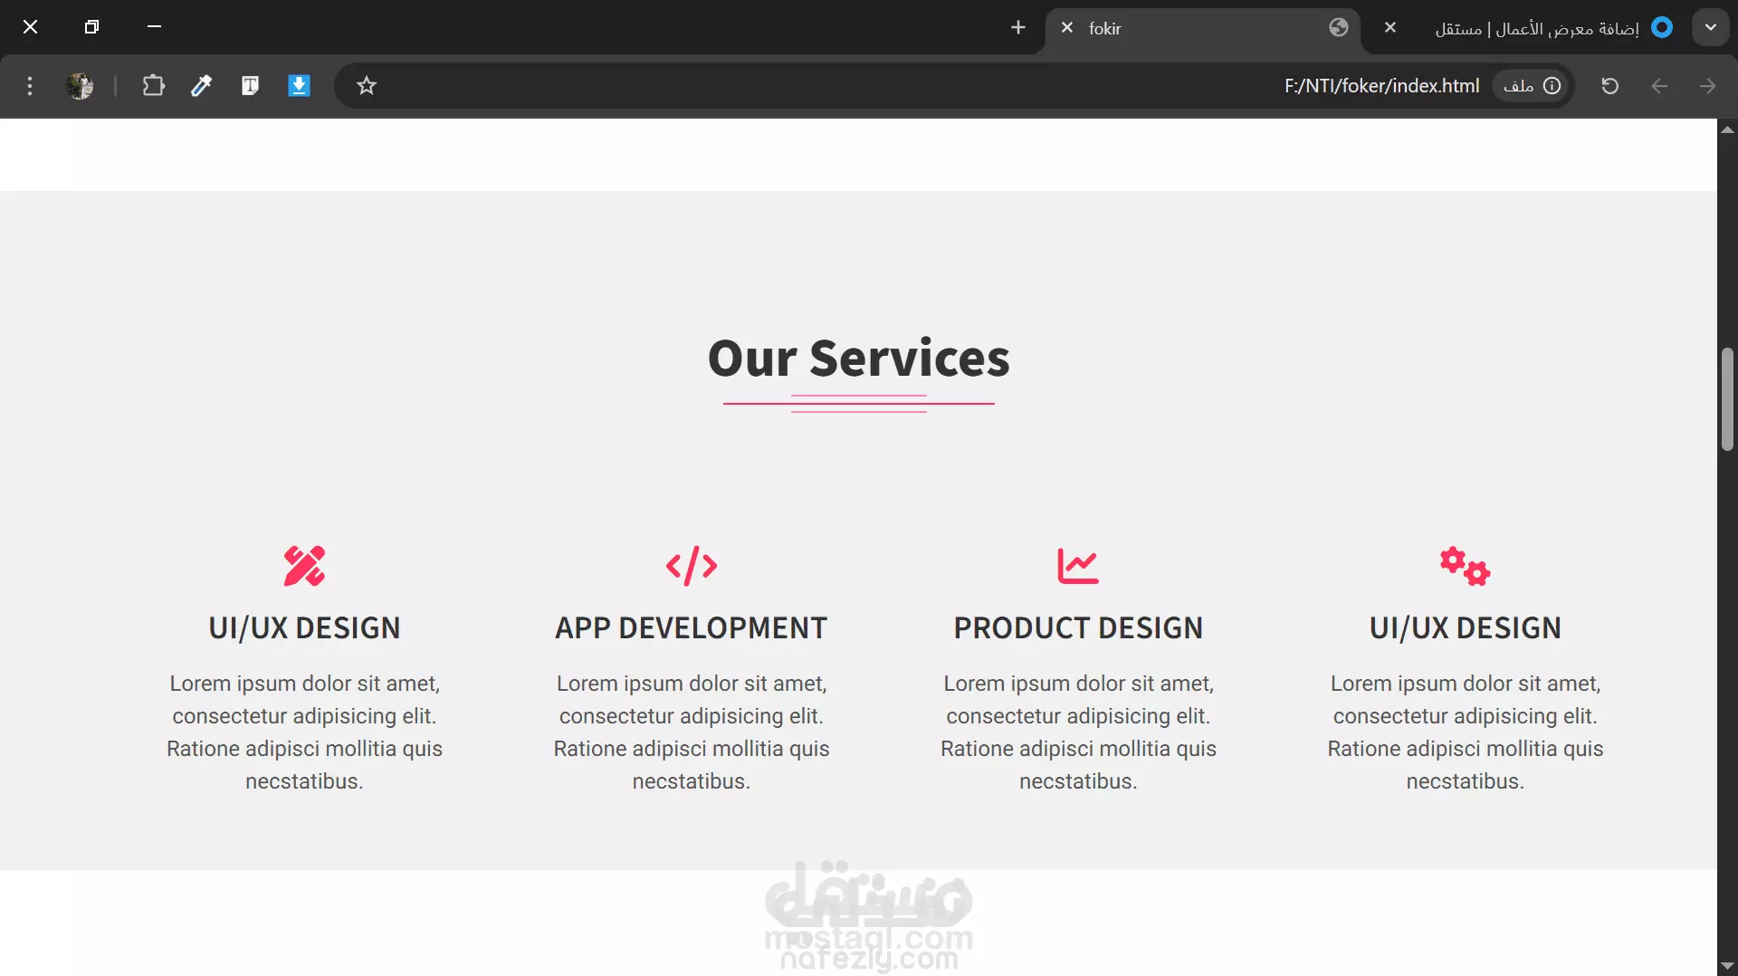This screenshot has width=1738, height=976.
Task: Activate the color picker eyedropper extension
Action: click(x=201, y=86)
